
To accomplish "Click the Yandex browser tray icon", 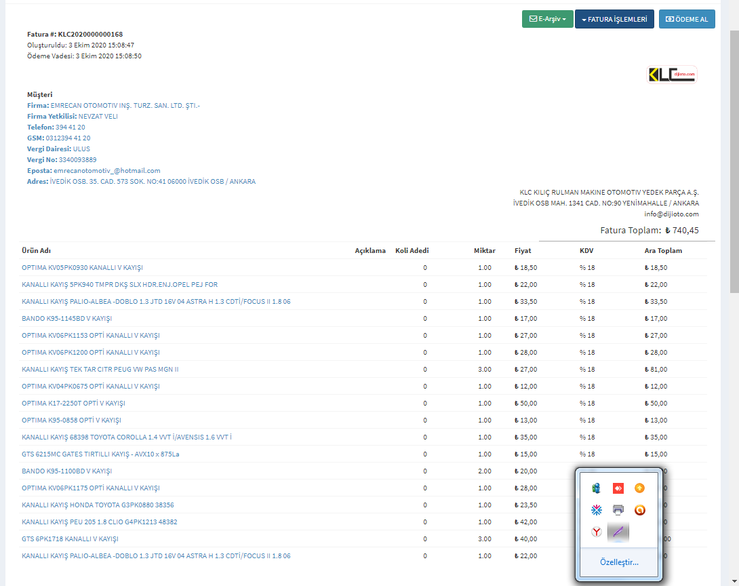I will [596, 532].
